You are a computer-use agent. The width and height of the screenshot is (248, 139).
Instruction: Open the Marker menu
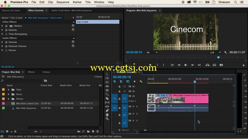77,2
